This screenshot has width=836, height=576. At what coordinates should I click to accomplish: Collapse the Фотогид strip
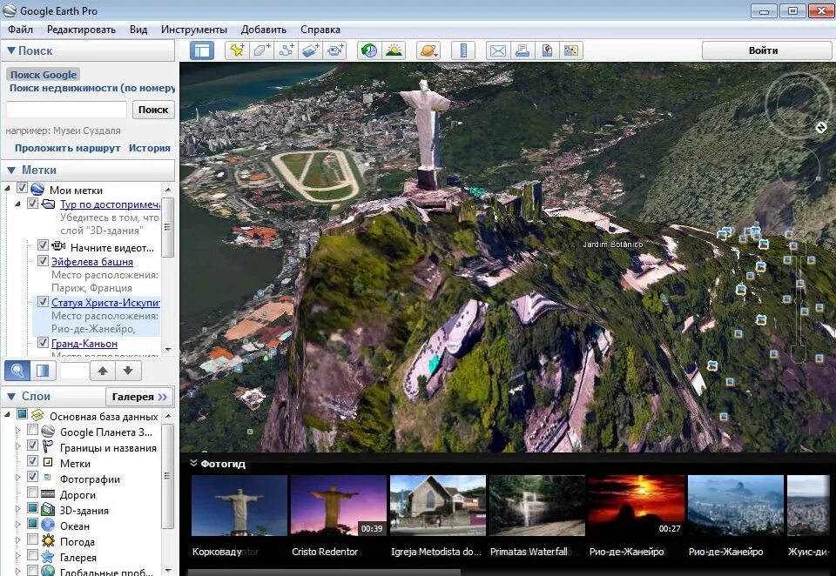pyautogui.click(x=193, y=463)
